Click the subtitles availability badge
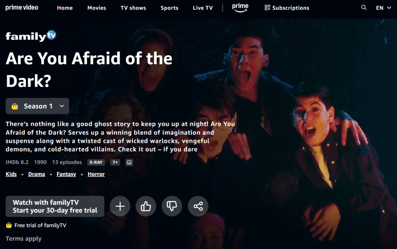 point(129,162)
